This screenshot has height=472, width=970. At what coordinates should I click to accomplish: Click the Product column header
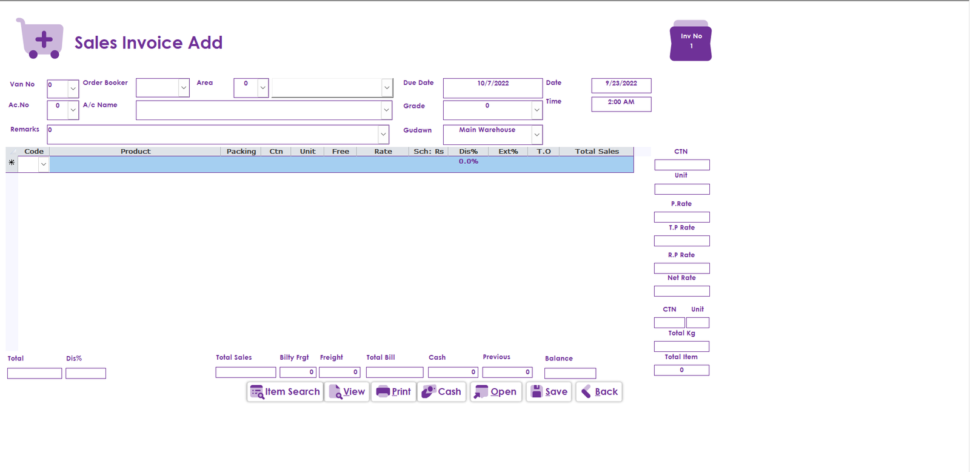(x=135, y=152)
